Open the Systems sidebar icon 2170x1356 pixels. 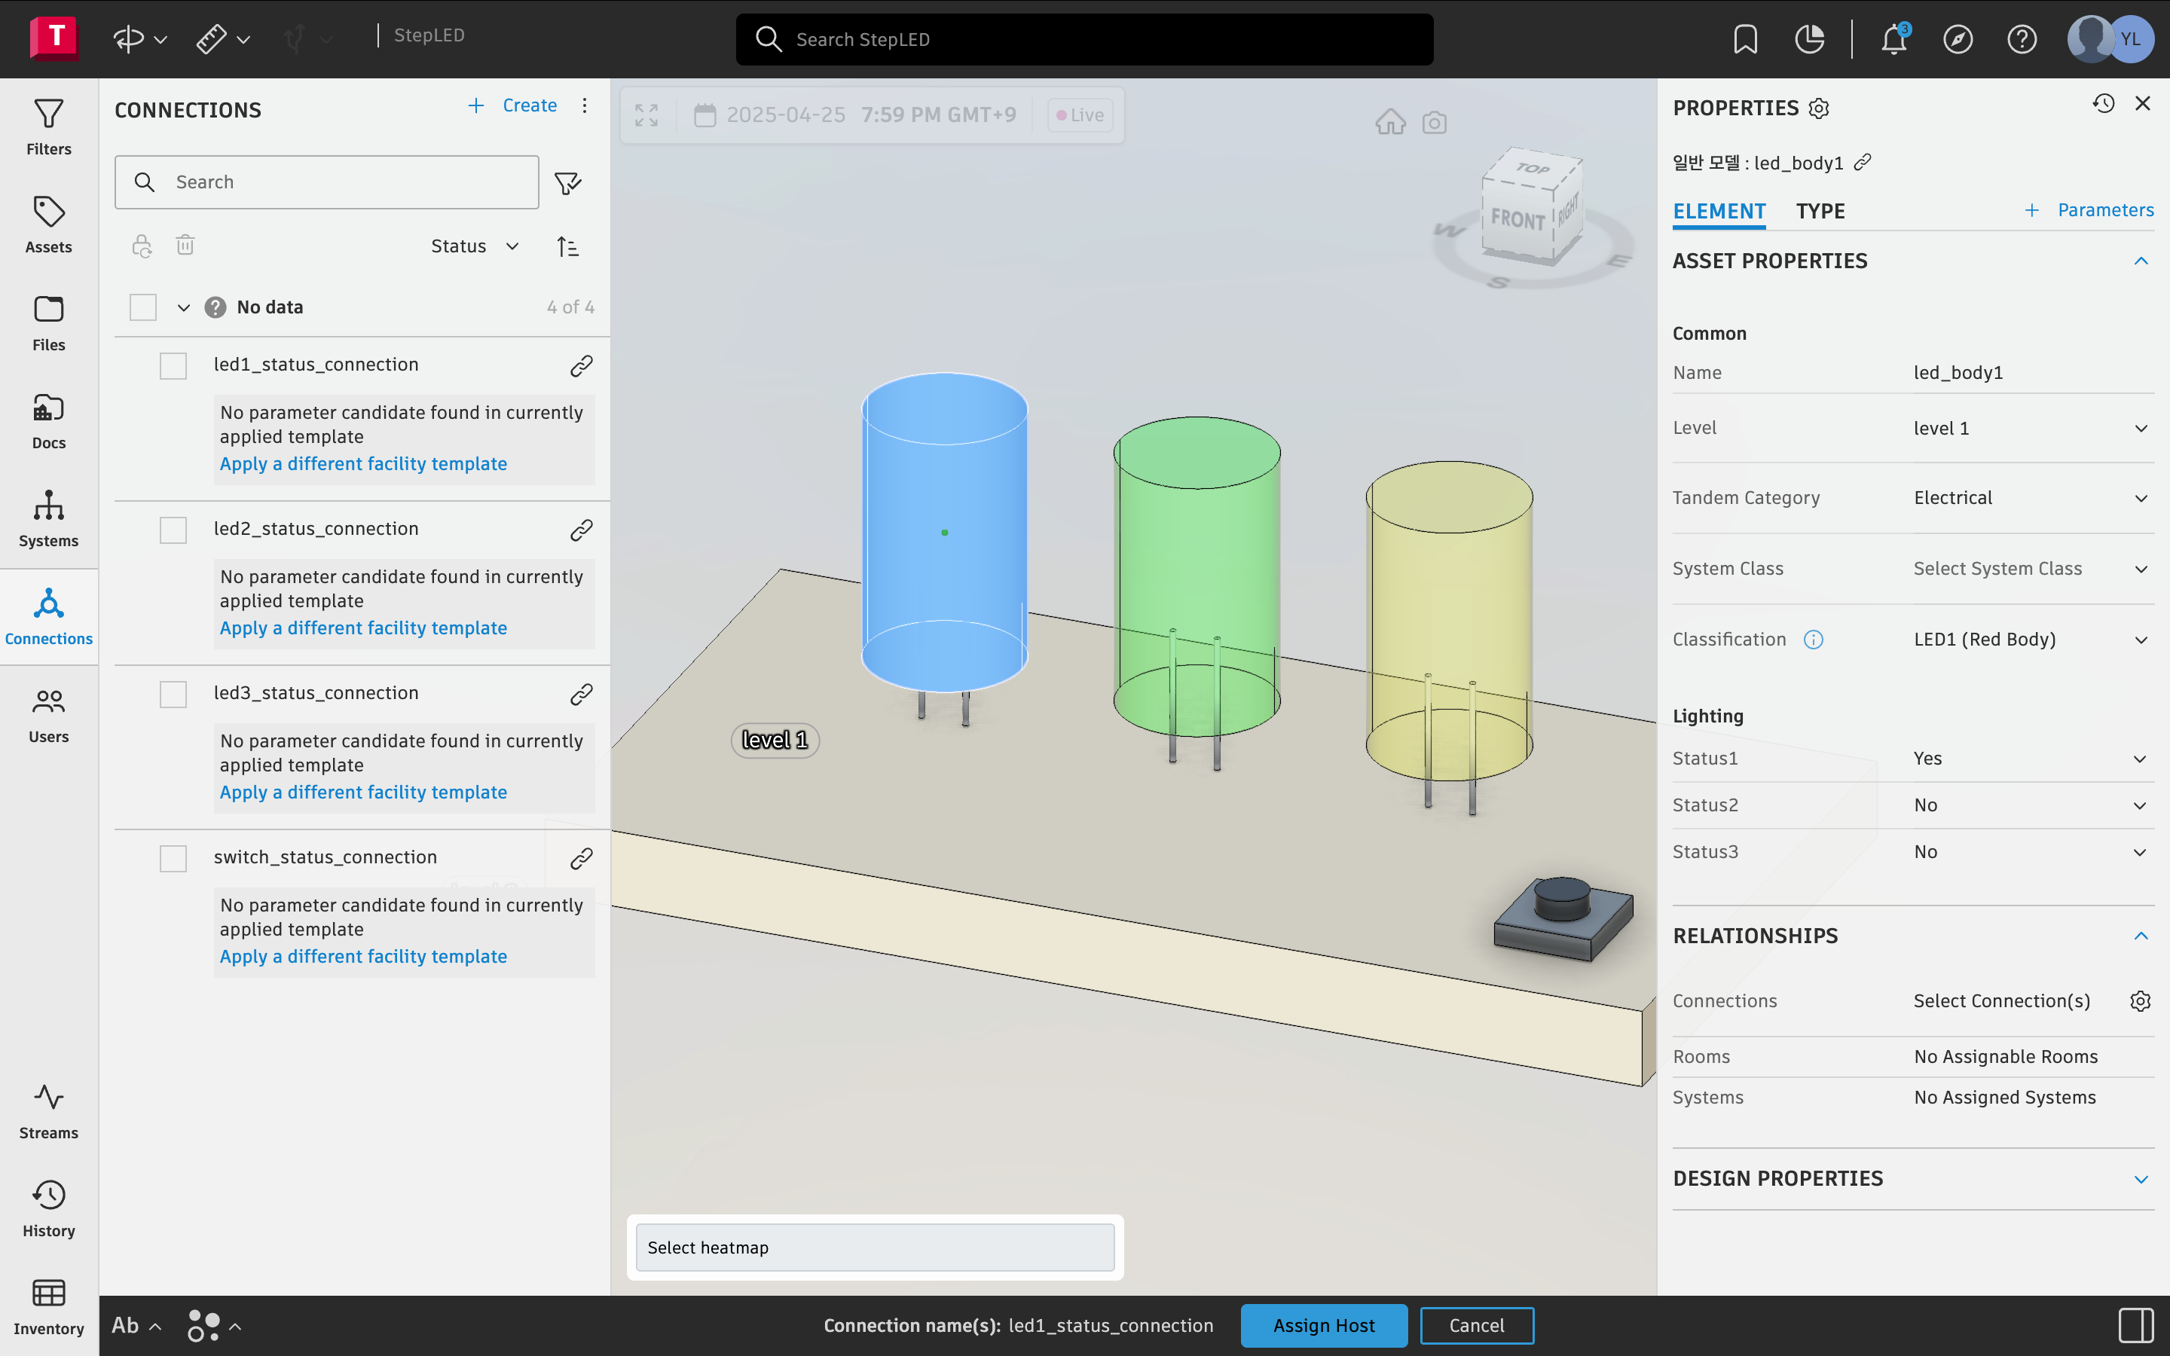[x=48, y=518]
